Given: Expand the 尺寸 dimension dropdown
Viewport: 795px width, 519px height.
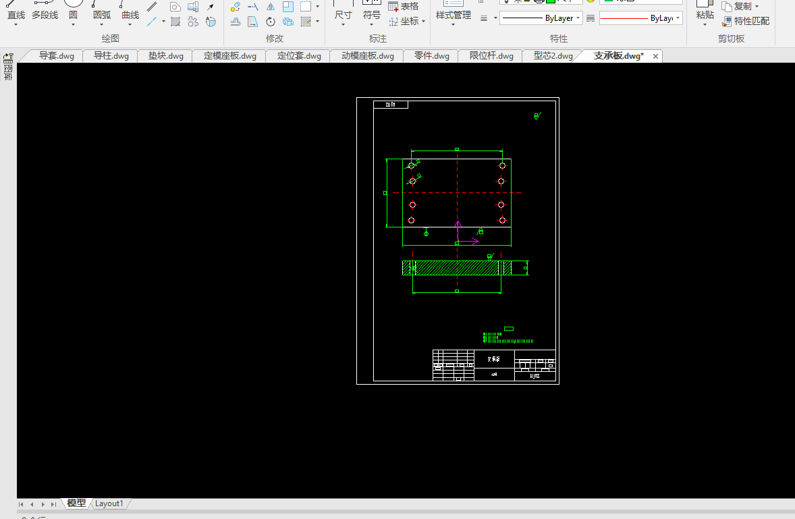Looking at the screenshot, I should [x=343, y=24].
